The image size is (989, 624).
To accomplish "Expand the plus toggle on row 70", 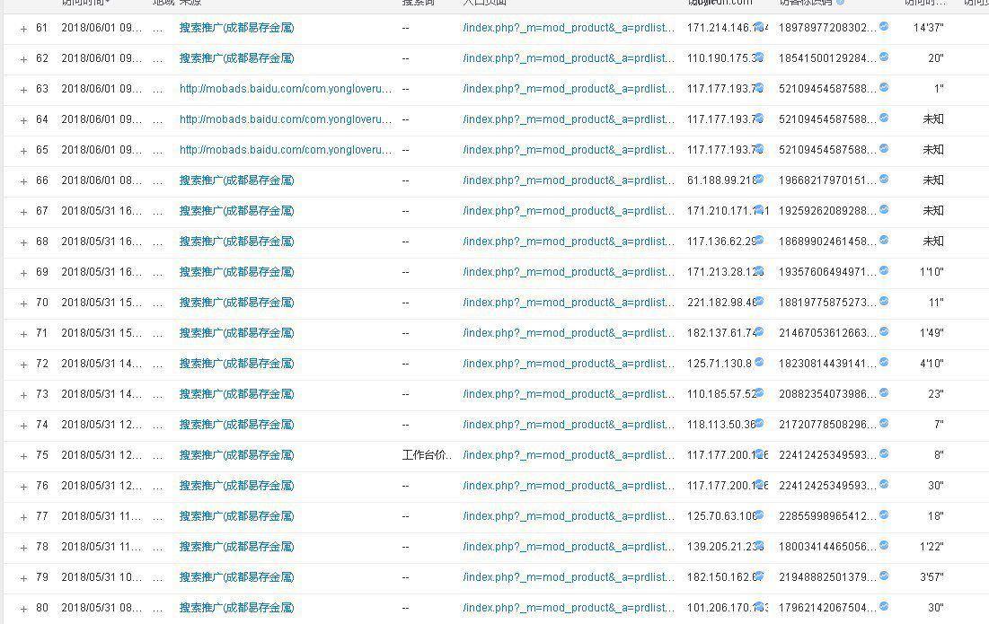I will (23, 303).
